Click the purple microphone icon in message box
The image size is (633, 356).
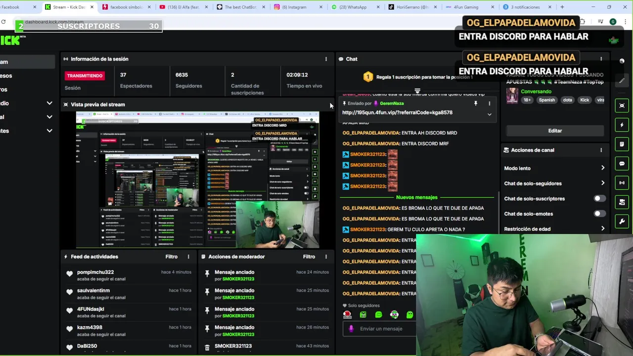(351, 328)
